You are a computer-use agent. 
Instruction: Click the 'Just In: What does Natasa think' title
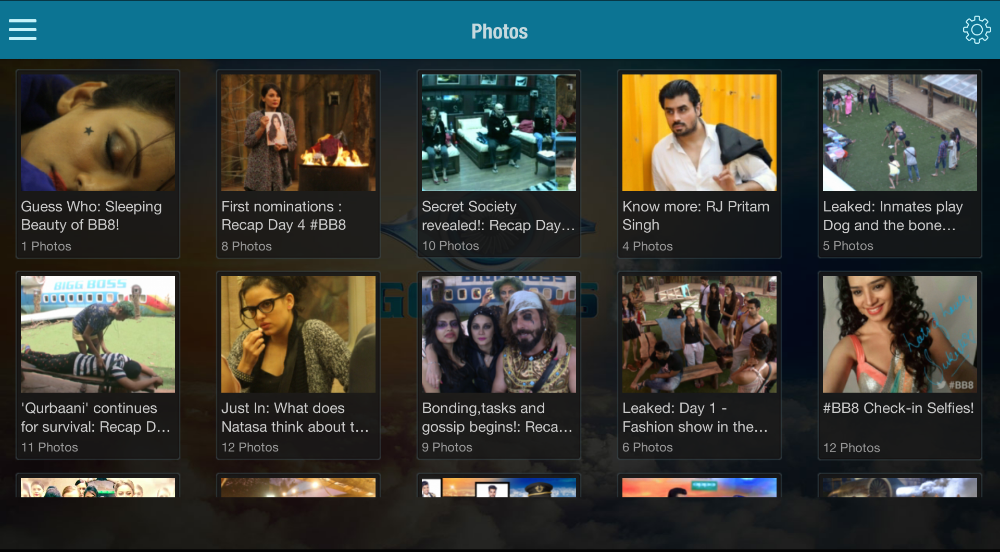pos(295,417)
